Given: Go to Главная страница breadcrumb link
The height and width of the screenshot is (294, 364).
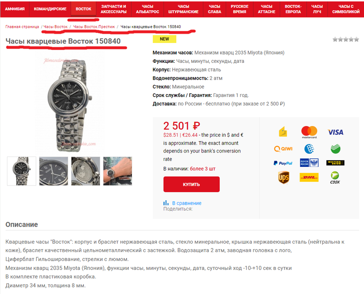Looking at the screenshot, I should [x=22, y=27].
